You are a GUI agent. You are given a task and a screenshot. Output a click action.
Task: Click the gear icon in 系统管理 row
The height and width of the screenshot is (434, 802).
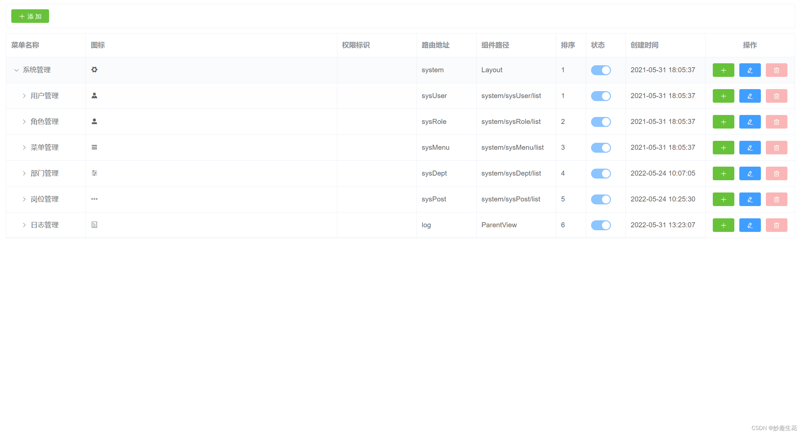click(95, 70)
